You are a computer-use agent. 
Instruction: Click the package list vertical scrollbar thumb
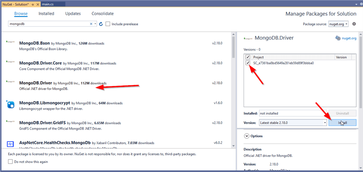234,47
